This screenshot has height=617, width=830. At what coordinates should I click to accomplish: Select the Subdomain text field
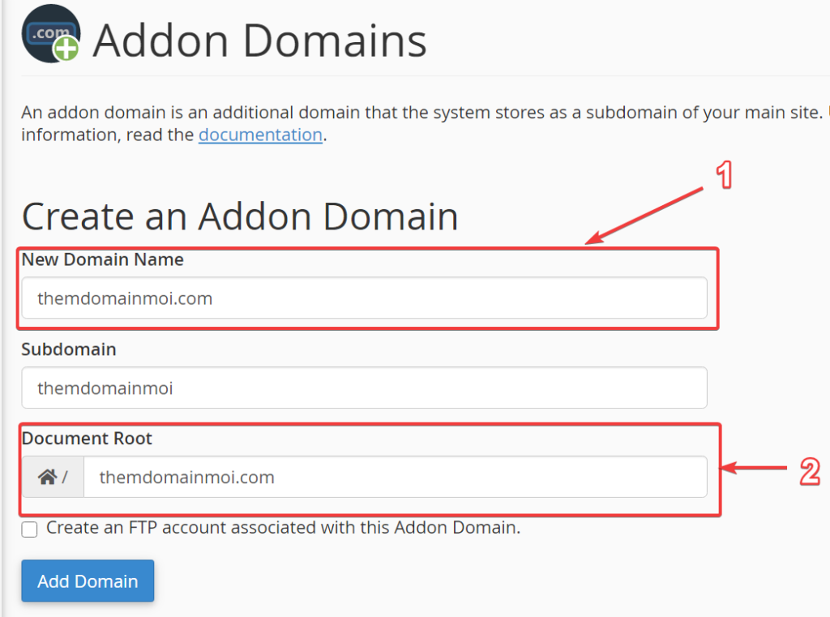(364, 388)
